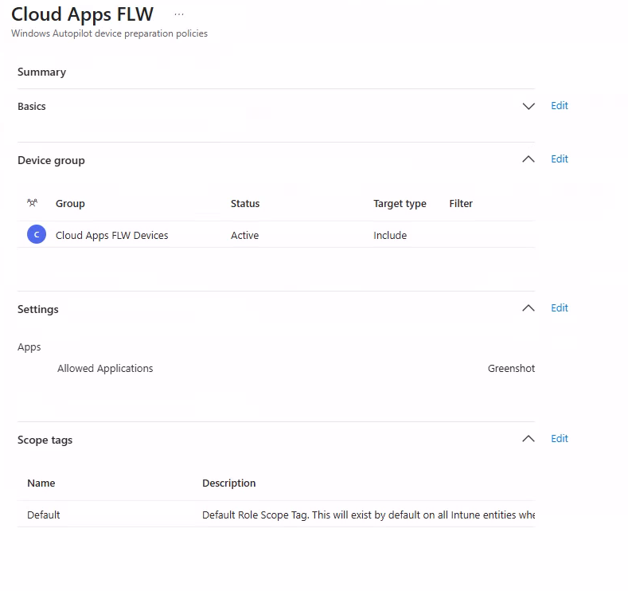Click the Filter column header
This screenshot has width=628, height=591.
click(x=461, y=204)
